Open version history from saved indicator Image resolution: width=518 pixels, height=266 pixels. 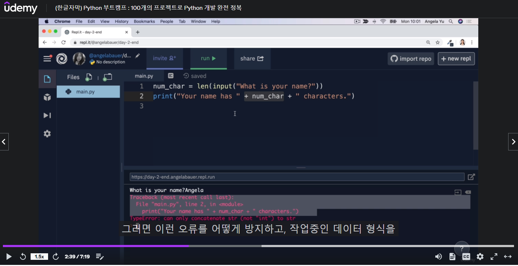tap(195, 76)
